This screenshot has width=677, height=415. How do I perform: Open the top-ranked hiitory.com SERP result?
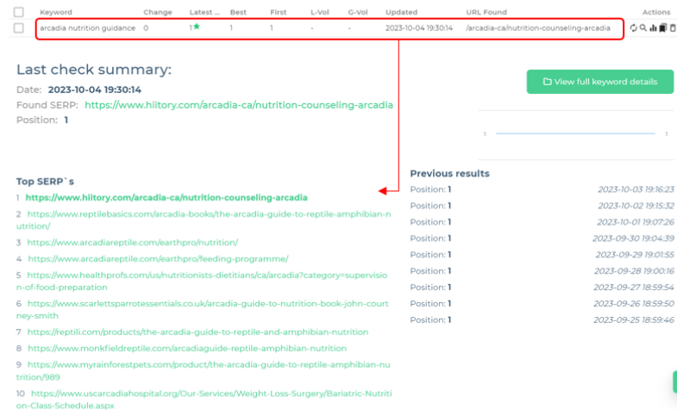(x=166, y=197)
